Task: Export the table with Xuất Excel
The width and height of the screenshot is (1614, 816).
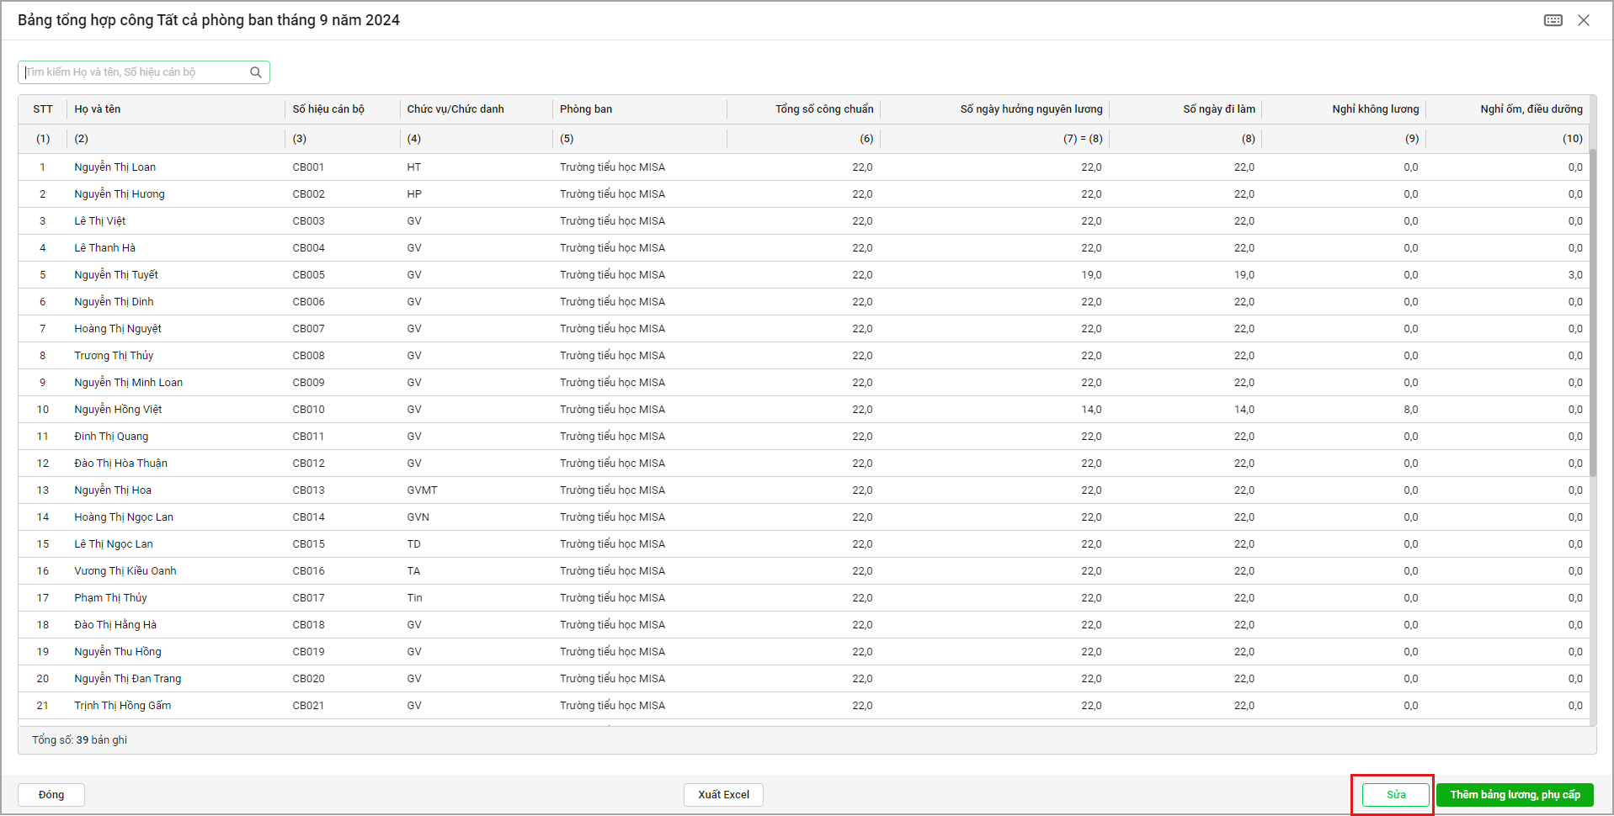Action: pos(723,795)
